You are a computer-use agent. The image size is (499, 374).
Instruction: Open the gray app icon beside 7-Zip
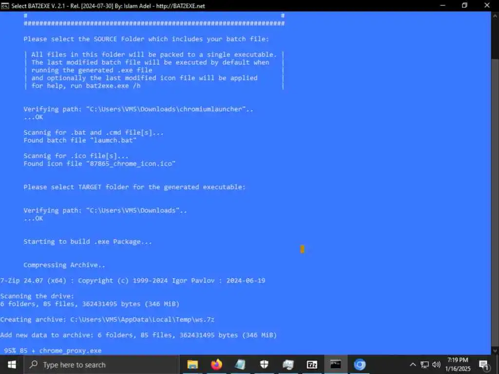coord(288,364)
